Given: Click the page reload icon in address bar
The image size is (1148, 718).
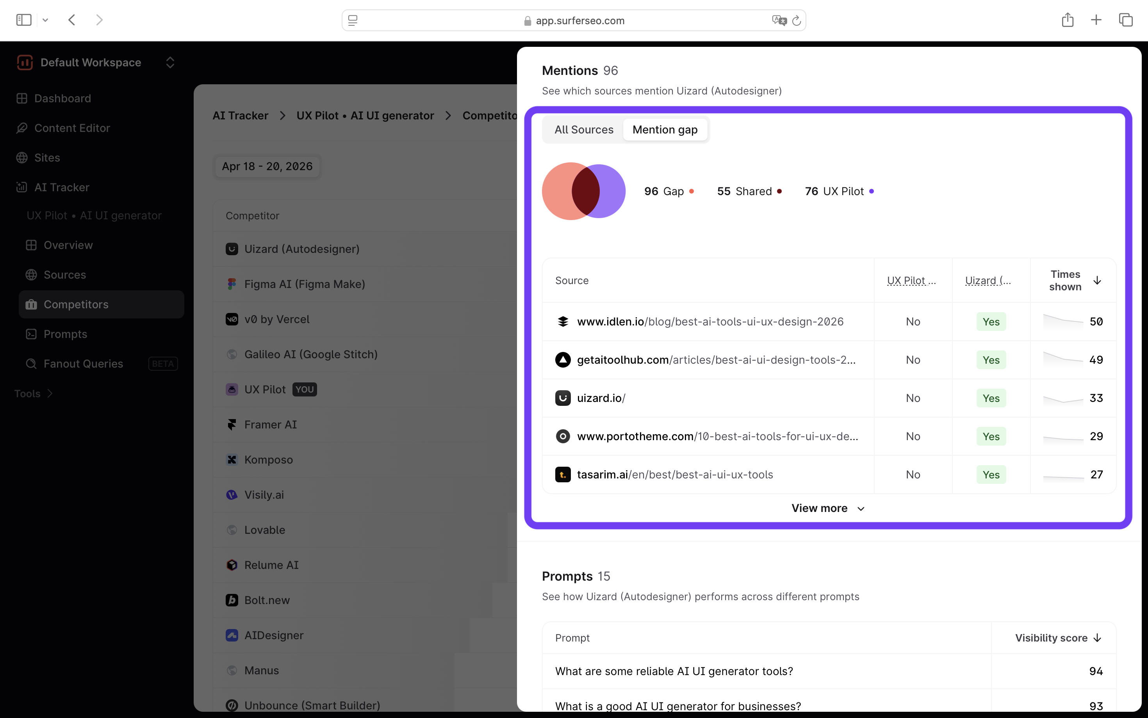Looking at the screenshot, I should pyautogui.click(x=797, y=21).
